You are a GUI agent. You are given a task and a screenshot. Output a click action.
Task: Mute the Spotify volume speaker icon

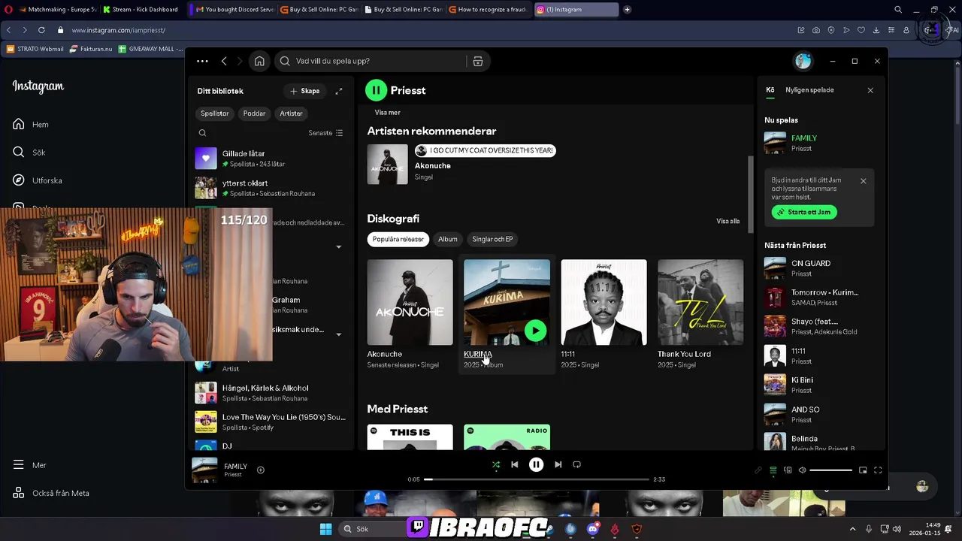[802, 470]
